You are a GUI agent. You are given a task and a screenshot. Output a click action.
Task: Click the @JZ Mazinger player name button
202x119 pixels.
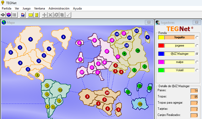180,54
